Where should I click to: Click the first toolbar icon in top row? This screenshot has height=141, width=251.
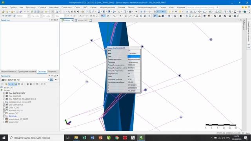click(3, 12)
